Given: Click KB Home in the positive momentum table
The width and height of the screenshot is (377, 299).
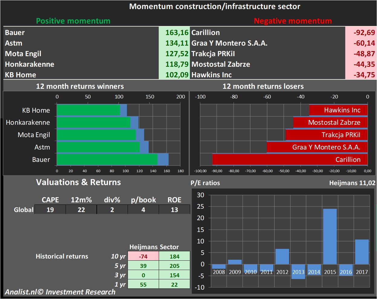Looking at the screenshot, I should point(21,75).
